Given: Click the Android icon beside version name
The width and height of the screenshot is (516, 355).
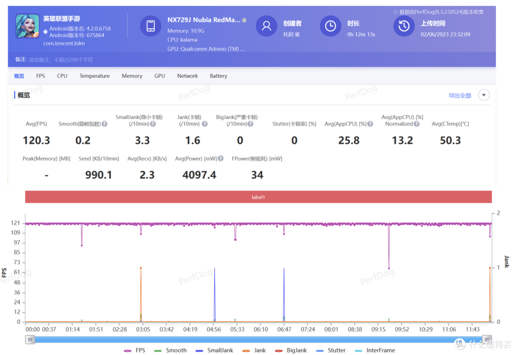Looking at the screenshot, I should 45,32.
